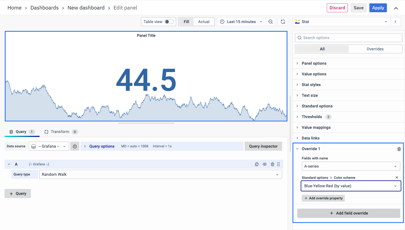The height and width of the screenshot is (230, 405).
Task: Click Add field override button
Action: coord(348,213)
